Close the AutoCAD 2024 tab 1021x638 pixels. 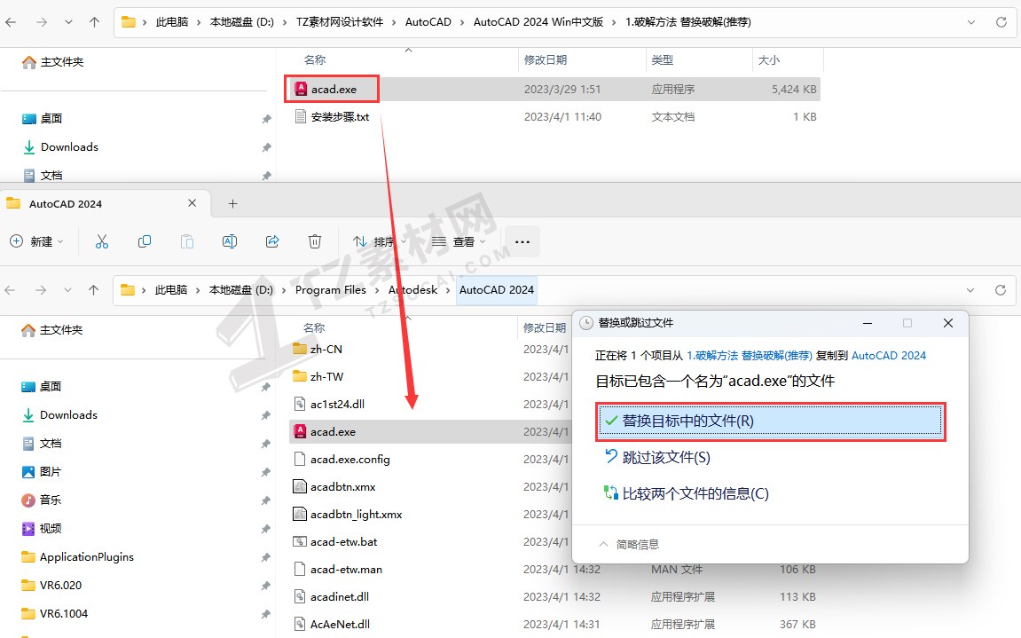[192, 203]
